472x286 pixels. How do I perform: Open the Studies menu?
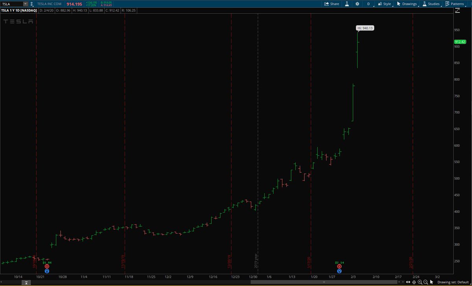click(431, 4)
